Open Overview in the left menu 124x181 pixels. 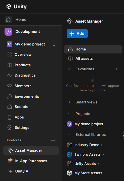[23, 54]
